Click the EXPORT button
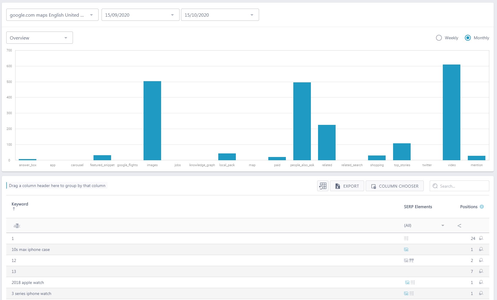 347,186
